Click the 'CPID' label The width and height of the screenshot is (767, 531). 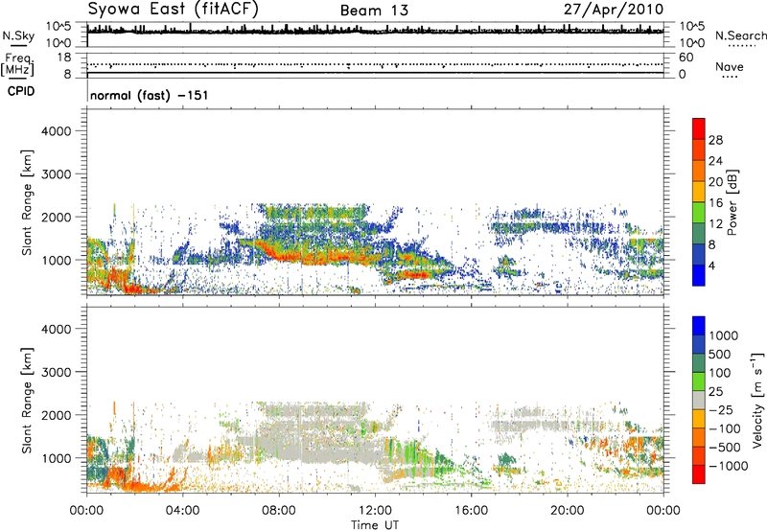pyautogui.click(x=21, y=91)
